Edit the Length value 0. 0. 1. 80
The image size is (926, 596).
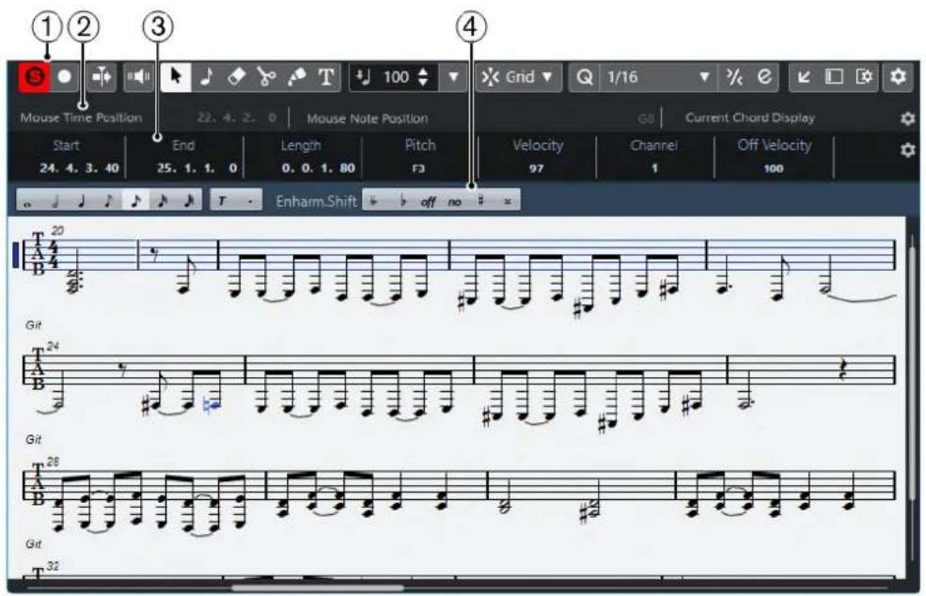pos(319,168)
